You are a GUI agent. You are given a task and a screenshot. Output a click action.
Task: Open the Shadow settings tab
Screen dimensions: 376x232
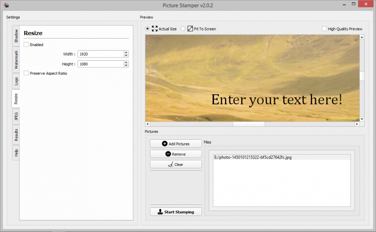coord(16,36)
